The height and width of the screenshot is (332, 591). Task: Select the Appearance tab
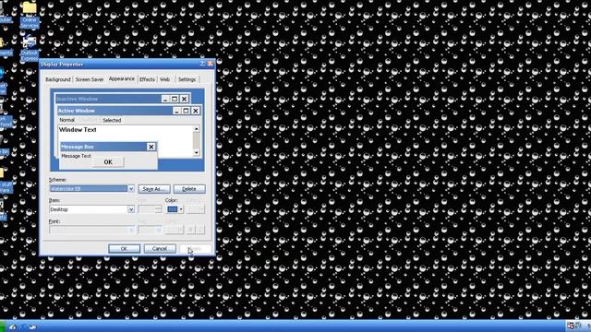click(121, 78)
